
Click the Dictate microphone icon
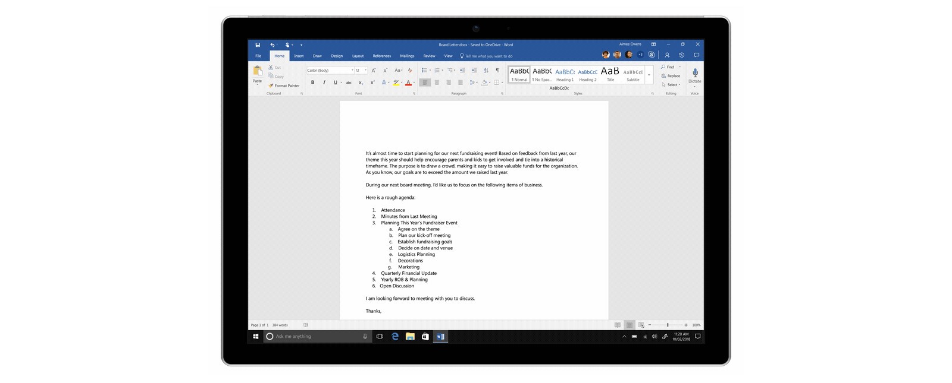[x=694, y=74]
